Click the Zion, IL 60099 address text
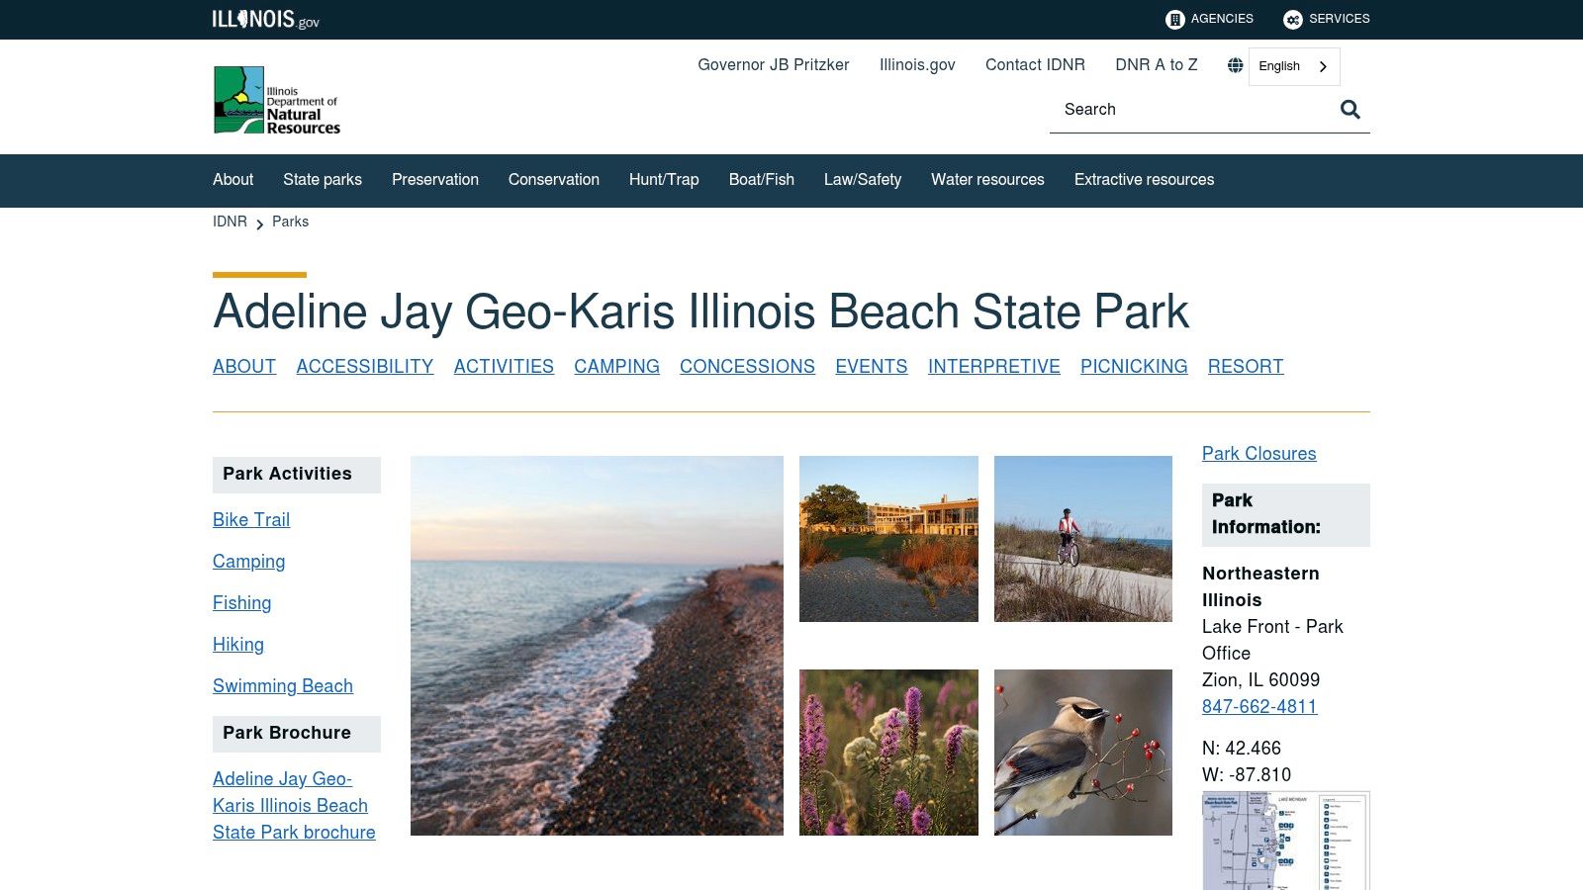The height and width of the screenshot is (890, 1583). 1261,680
